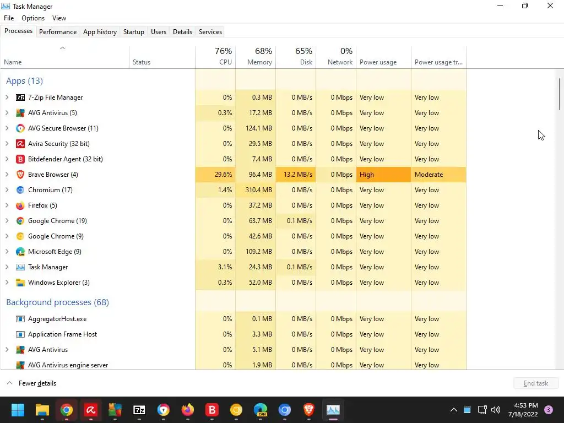Click the AVG Antivirus engine server icon
This screenshot has height=423, width=564.
click(20, 365)
